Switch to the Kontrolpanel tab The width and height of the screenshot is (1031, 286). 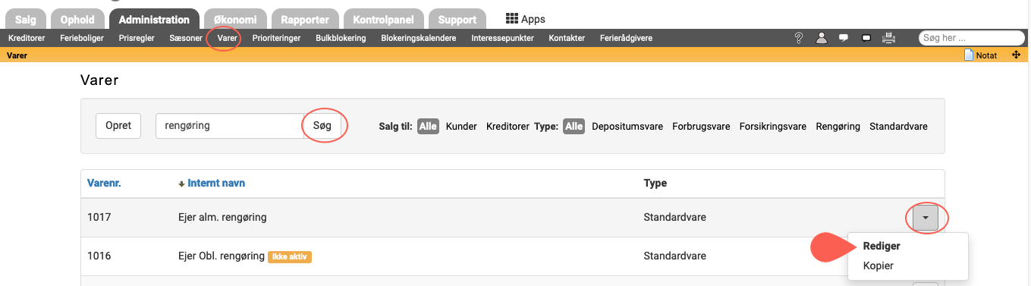pos(383,19)
